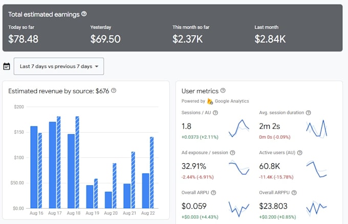Select the striped Aug 22 previous period bar

pyautogui.click(x=152, y=172)
